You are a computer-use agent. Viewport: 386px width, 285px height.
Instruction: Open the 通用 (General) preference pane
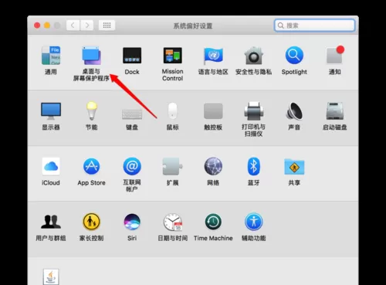pyautogui.click(x=51, y=56)
